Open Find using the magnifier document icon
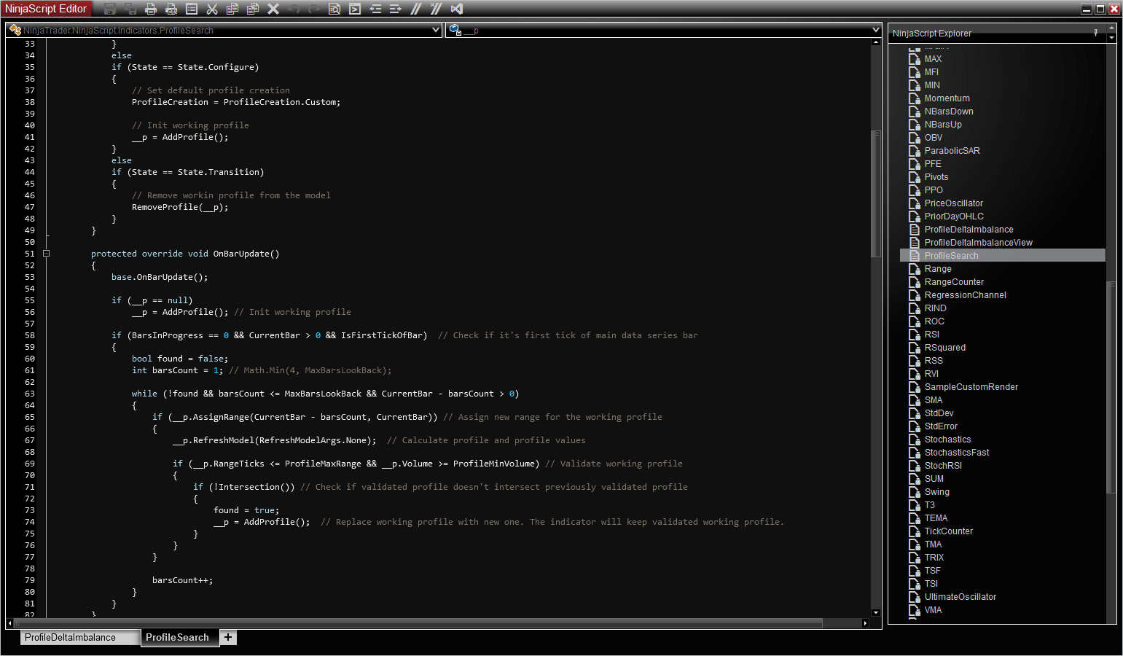This screenshot has height=656, width=1123. tap(334, 9)
